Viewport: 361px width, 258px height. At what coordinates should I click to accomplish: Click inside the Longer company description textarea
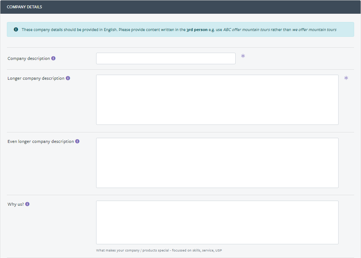[x=217, y=100]
